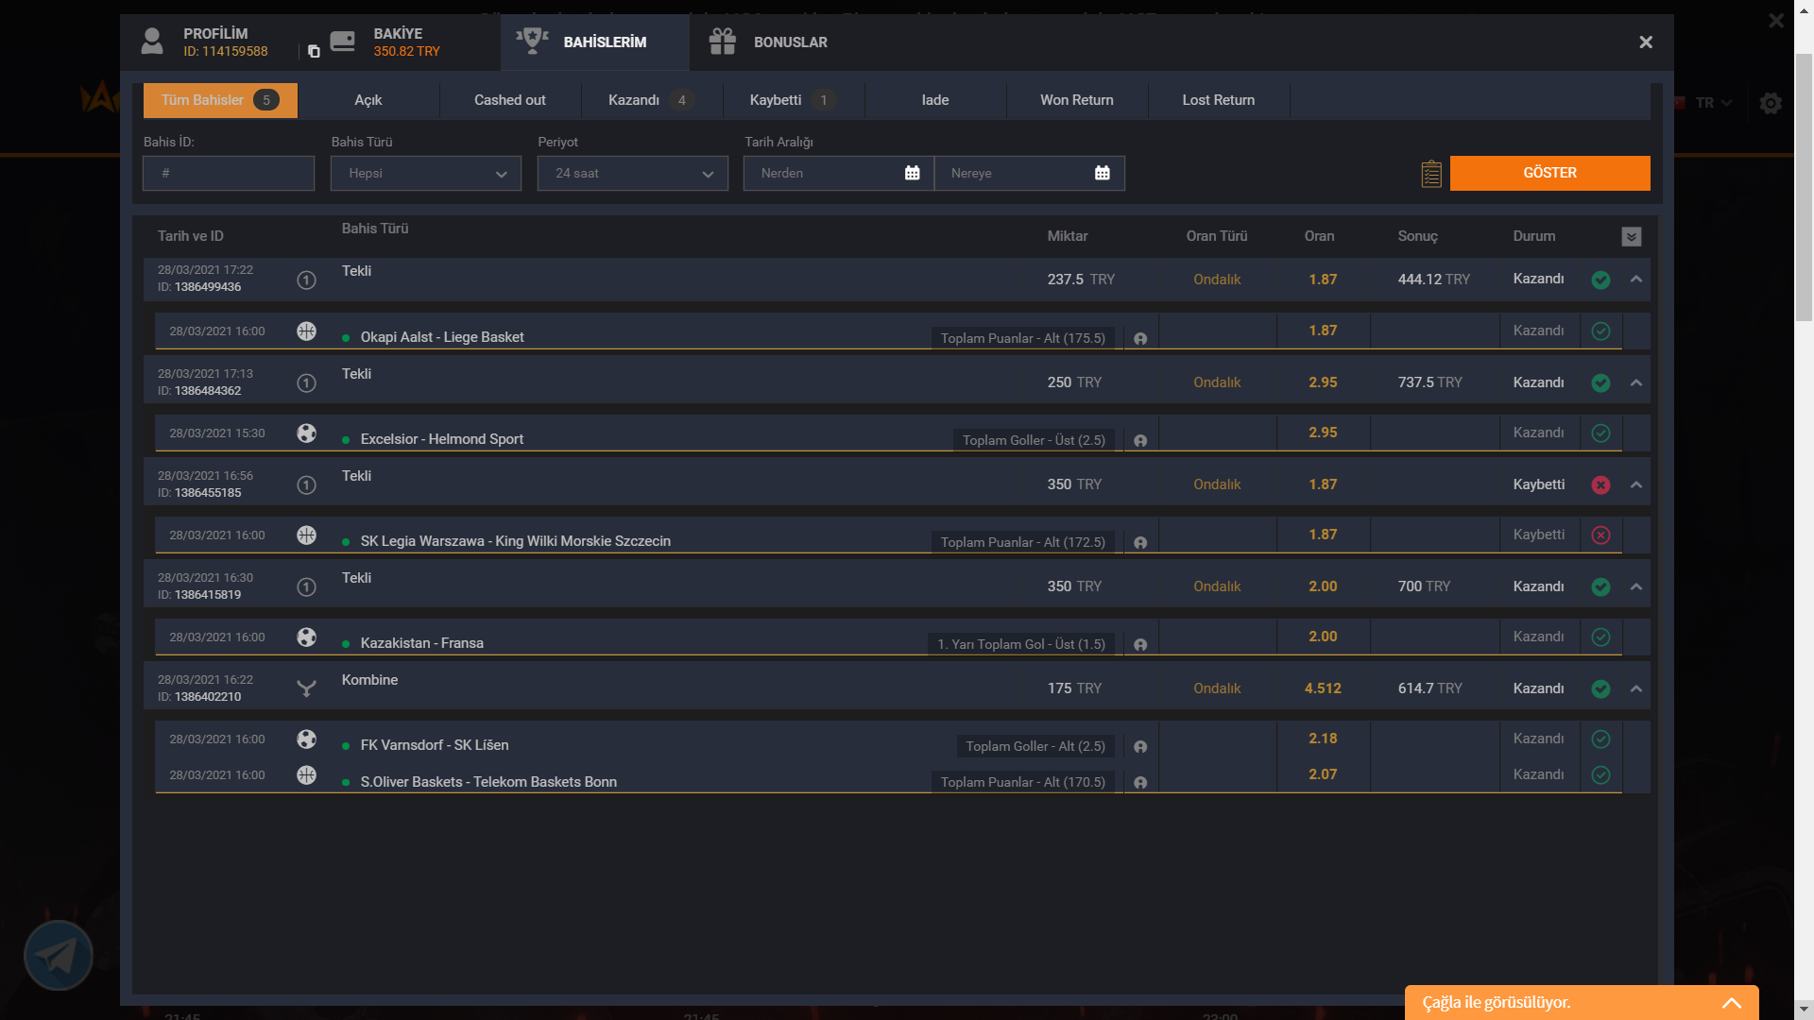Switch to the Bahislerim tab
The width and height of the screenshot is (1814, 1020).
(595, 42)
